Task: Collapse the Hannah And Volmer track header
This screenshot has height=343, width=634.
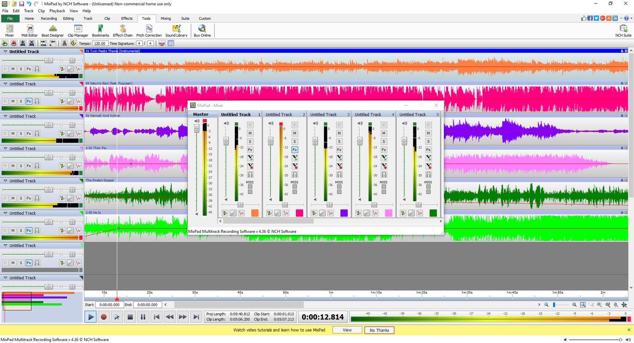Action: [6, 116]
